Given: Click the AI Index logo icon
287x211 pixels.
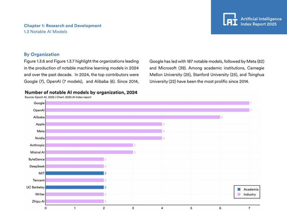Looking at the screenshot, I should click(x=230, y=19).
